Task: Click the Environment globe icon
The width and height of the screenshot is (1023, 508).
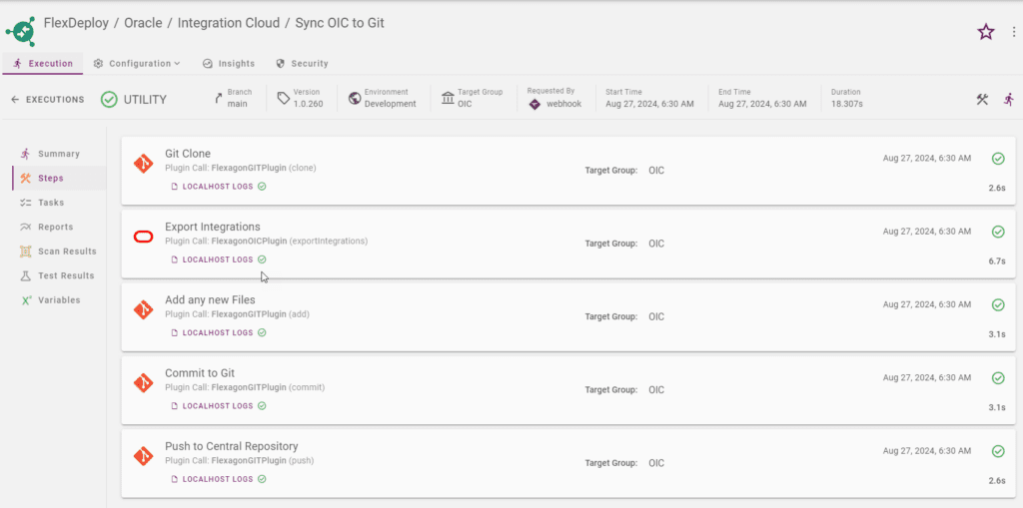Action: point(355,99)
